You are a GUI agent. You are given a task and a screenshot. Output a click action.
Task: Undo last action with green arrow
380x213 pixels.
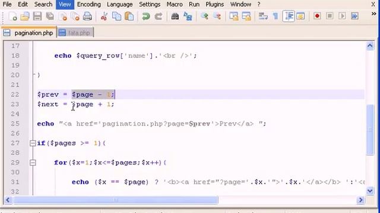145,17
